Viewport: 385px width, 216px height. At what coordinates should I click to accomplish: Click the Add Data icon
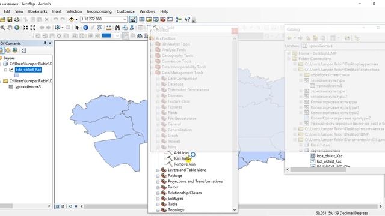[x=72, y=19]
